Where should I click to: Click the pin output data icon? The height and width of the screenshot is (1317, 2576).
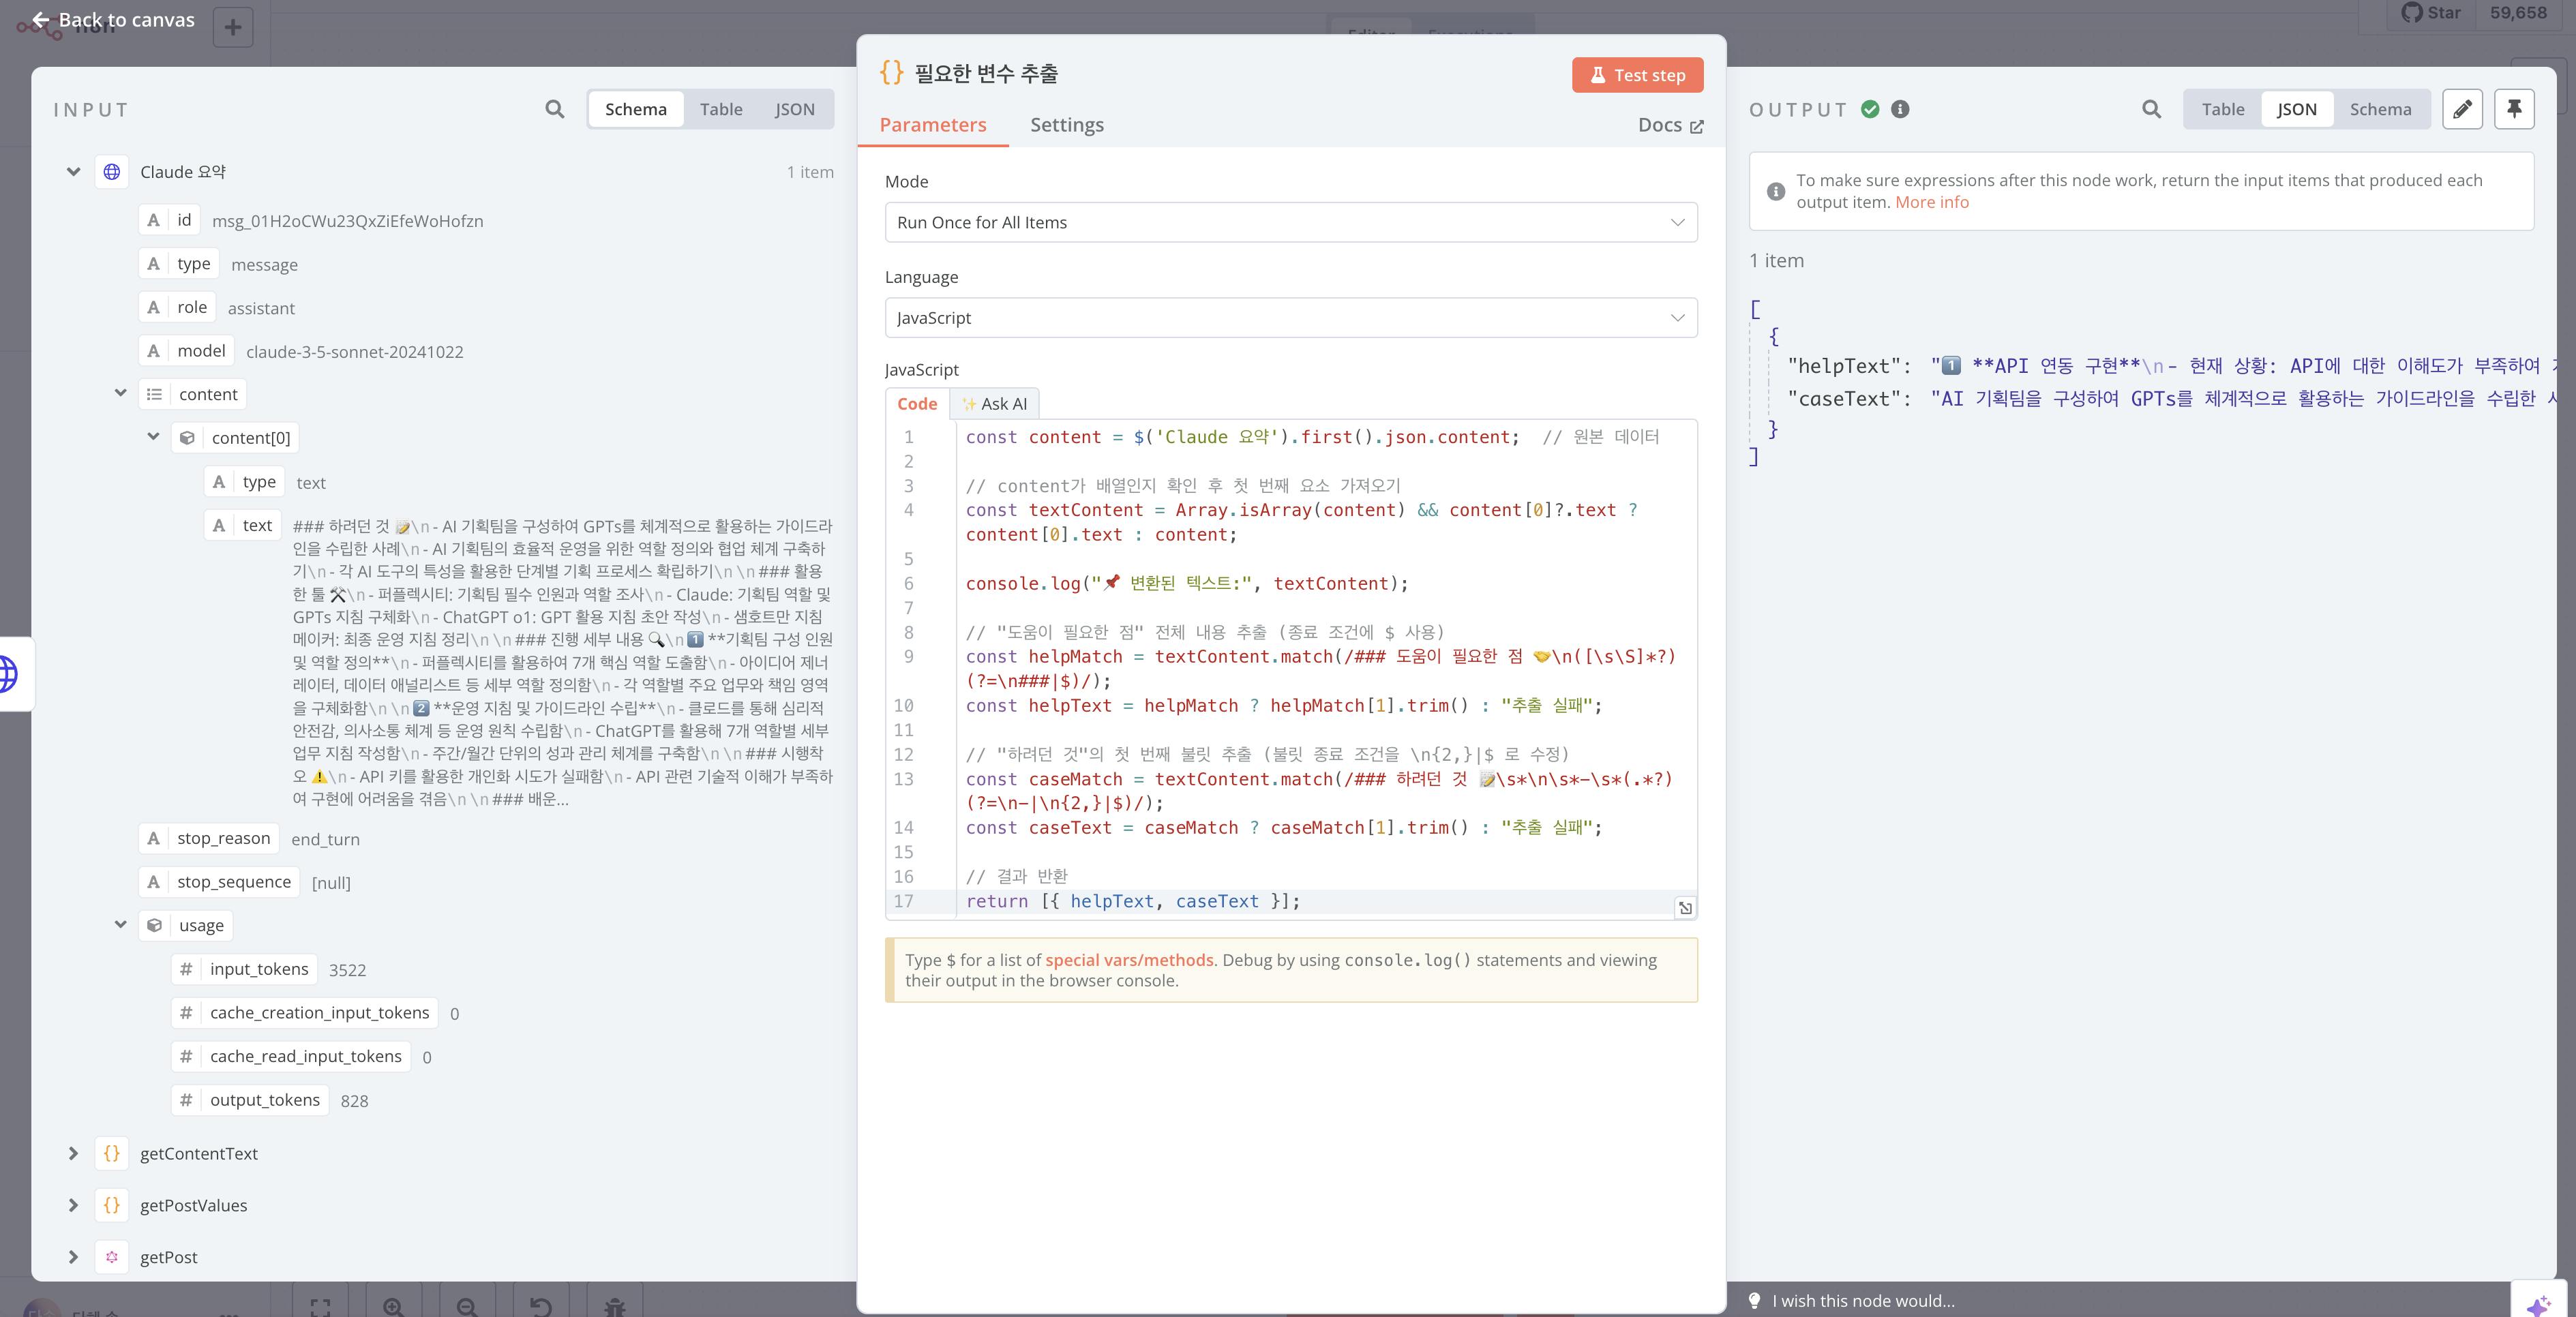pos(2514,109)
